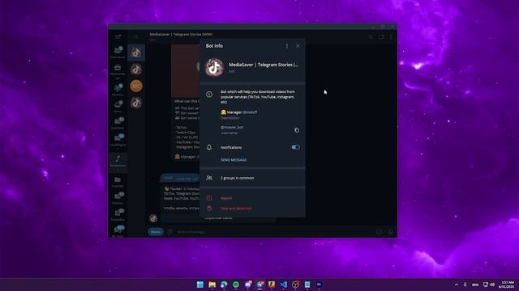Click the bot description text about downloading videos
The height and width of the screenshot is (291, 519).
pos(258,97)
